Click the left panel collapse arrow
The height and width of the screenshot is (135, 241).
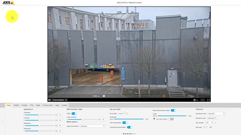pos(2,121)
